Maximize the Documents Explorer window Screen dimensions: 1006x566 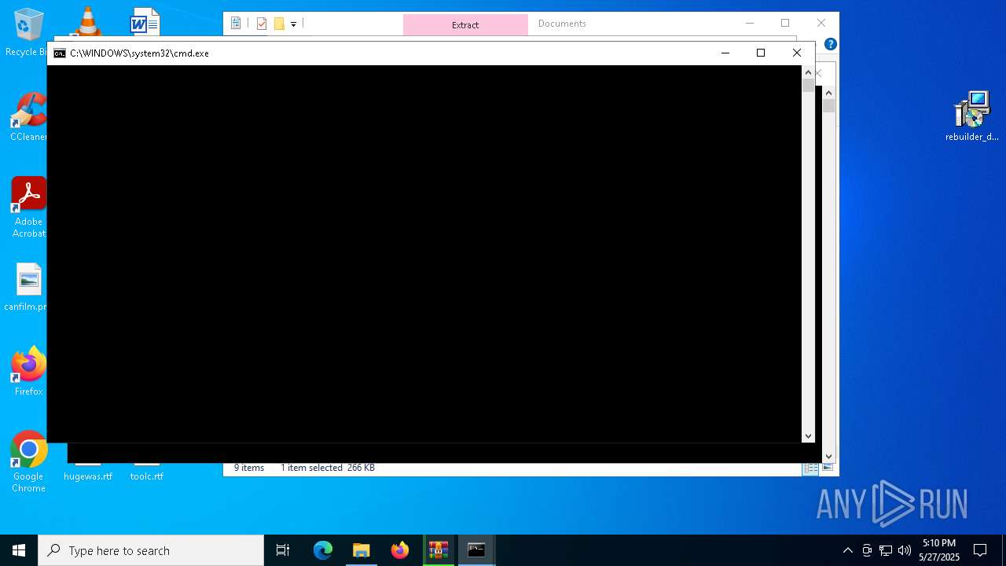[x=785, y=24]
